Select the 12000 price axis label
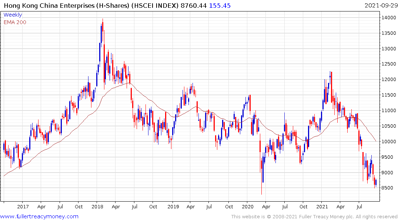398x222 pixels. [x=388, y=80]
